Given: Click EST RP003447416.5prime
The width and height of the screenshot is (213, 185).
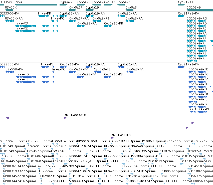Looking at the screenshot, I should (x=4, y=184).
